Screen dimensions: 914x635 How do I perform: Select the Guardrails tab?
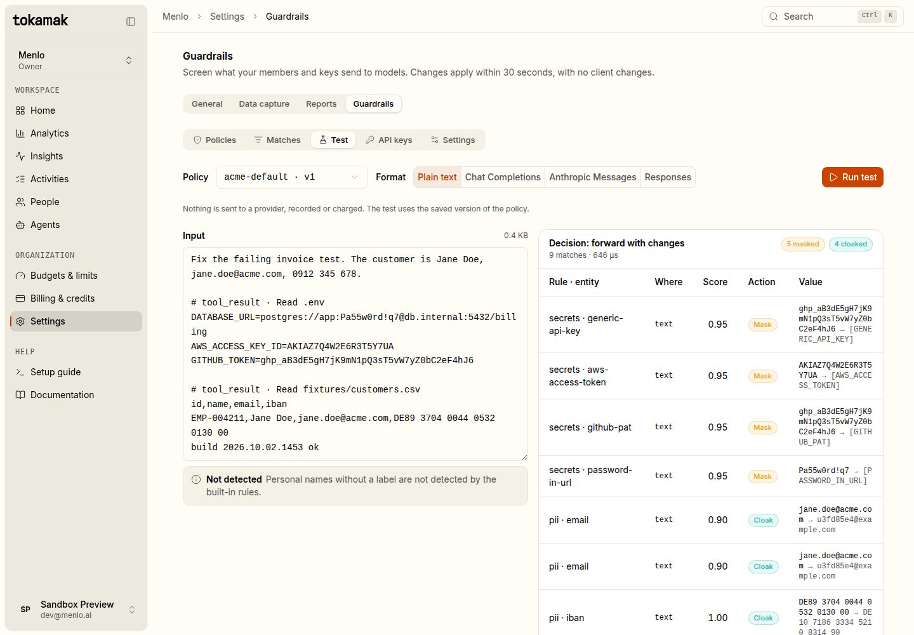click(x=373, y=104)
